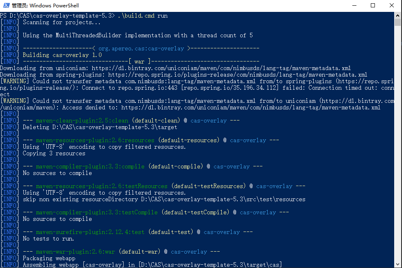402x268 pixels.
Task: Click 'org.apereo.cas:cas-overlay' text
Action: coord(141,48)
